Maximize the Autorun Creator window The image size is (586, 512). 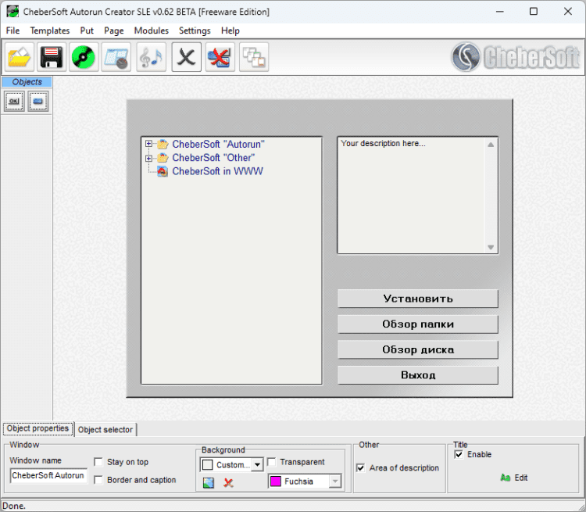point(534,12)
